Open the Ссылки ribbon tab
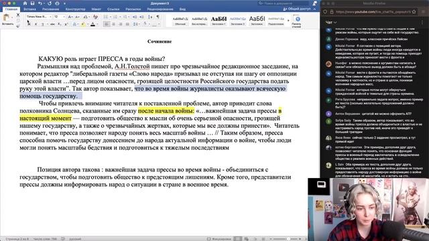The image size is (429, 241). [113, 9]
